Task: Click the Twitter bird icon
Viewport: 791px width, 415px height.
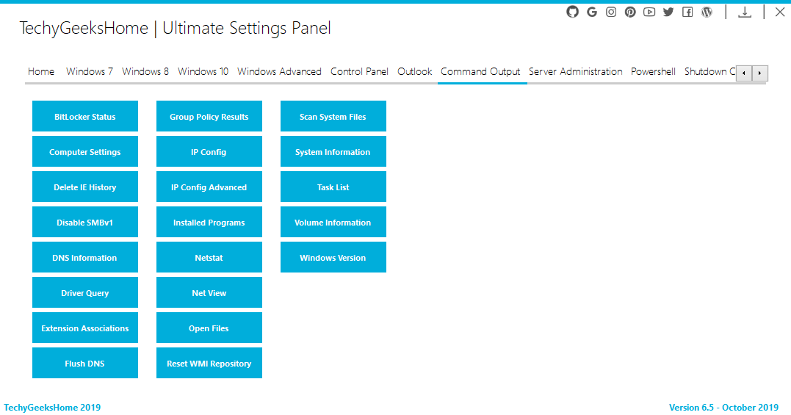Action: coord(668,12)
